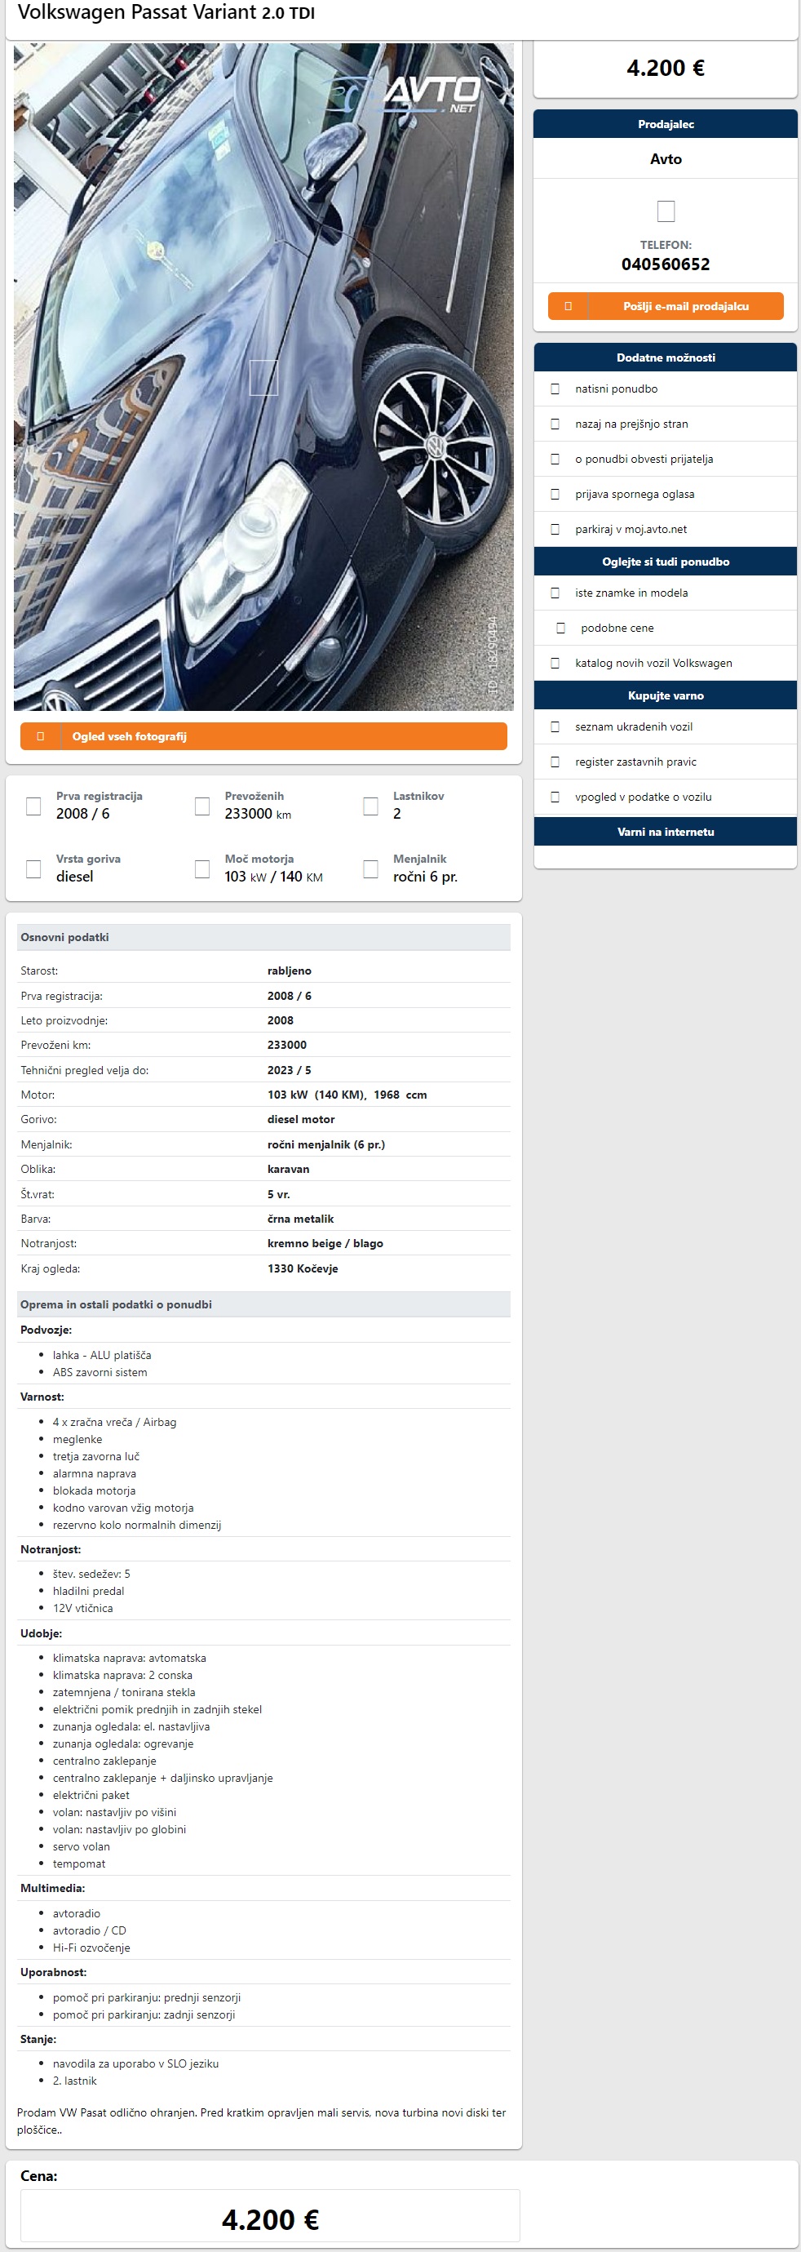
Task: Click icon beside katalog novih vozil Volkswagen
Action: (555, 663)
